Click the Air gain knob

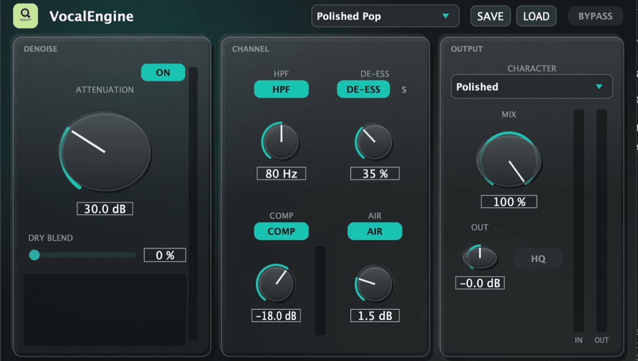pos(374,284)
